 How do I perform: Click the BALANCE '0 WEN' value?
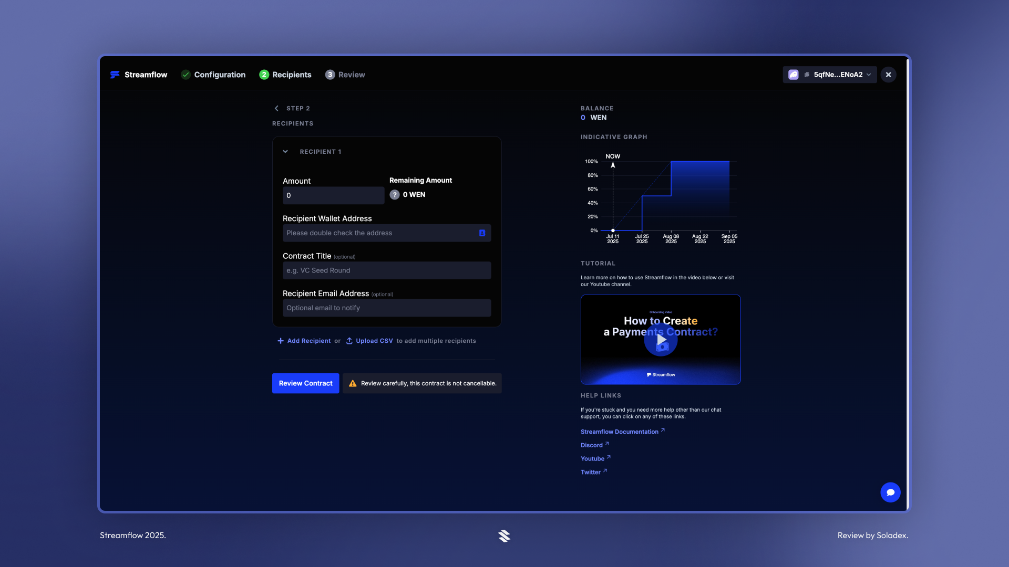[x=593, y=118]
